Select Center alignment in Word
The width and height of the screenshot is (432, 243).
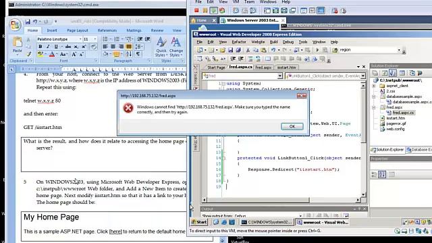click(113, 47)
